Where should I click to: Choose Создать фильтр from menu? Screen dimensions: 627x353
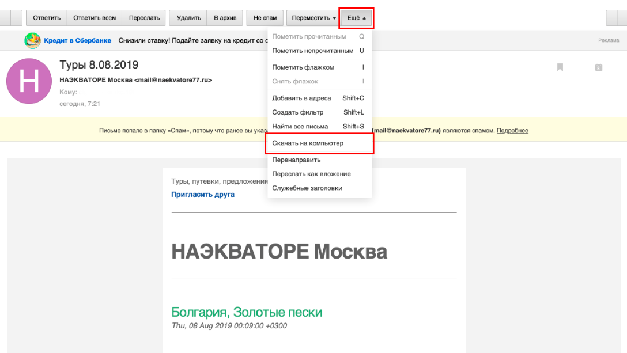pos(318,112)
